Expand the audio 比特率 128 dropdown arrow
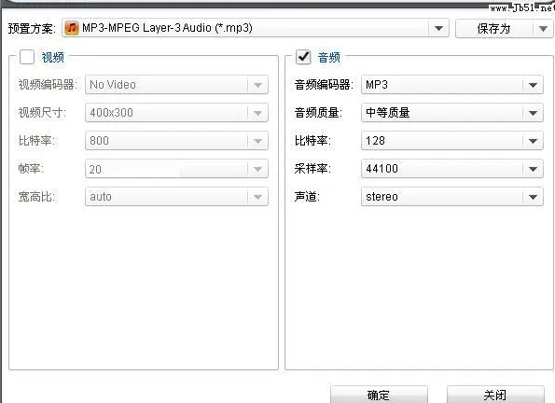 pyautogui.click(x=533, y=141)
